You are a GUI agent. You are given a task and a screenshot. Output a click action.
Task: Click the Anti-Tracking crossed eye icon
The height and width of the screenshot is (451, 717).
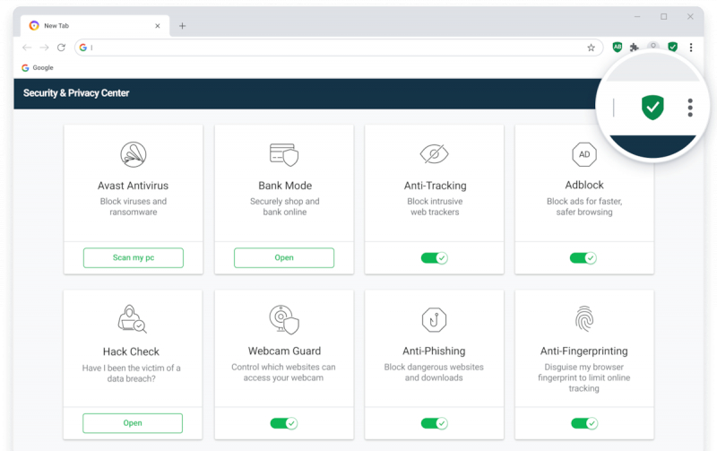coord(435,153)
